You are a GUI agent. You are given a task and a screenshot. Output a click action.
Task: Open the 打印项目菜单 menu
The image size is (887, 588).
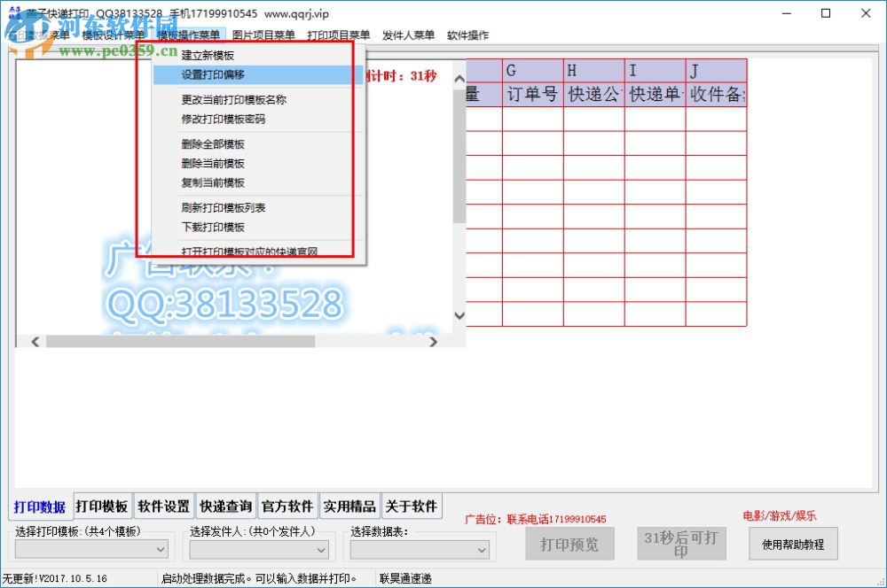pyautogui.click(x=338, y=35)
